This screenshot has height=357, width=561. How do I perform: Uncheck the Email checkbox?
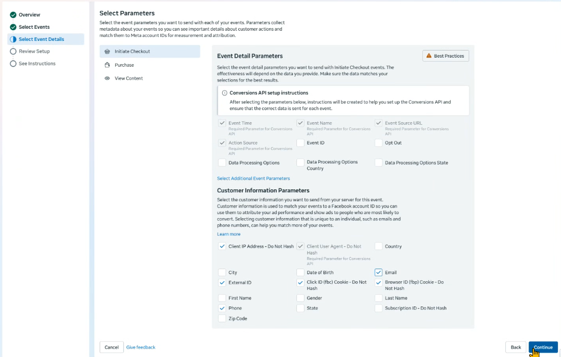click(x=378, y=272)
